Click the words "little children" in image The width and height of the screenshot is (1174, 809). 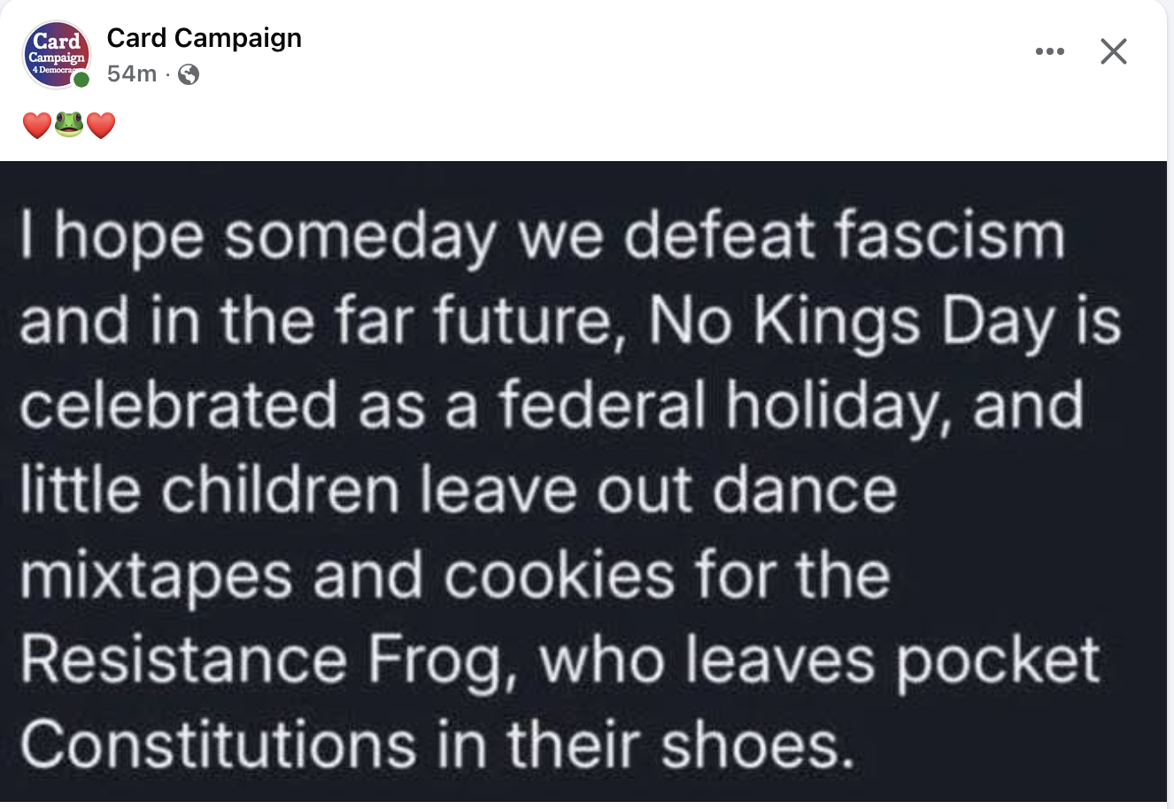(209, 490)
